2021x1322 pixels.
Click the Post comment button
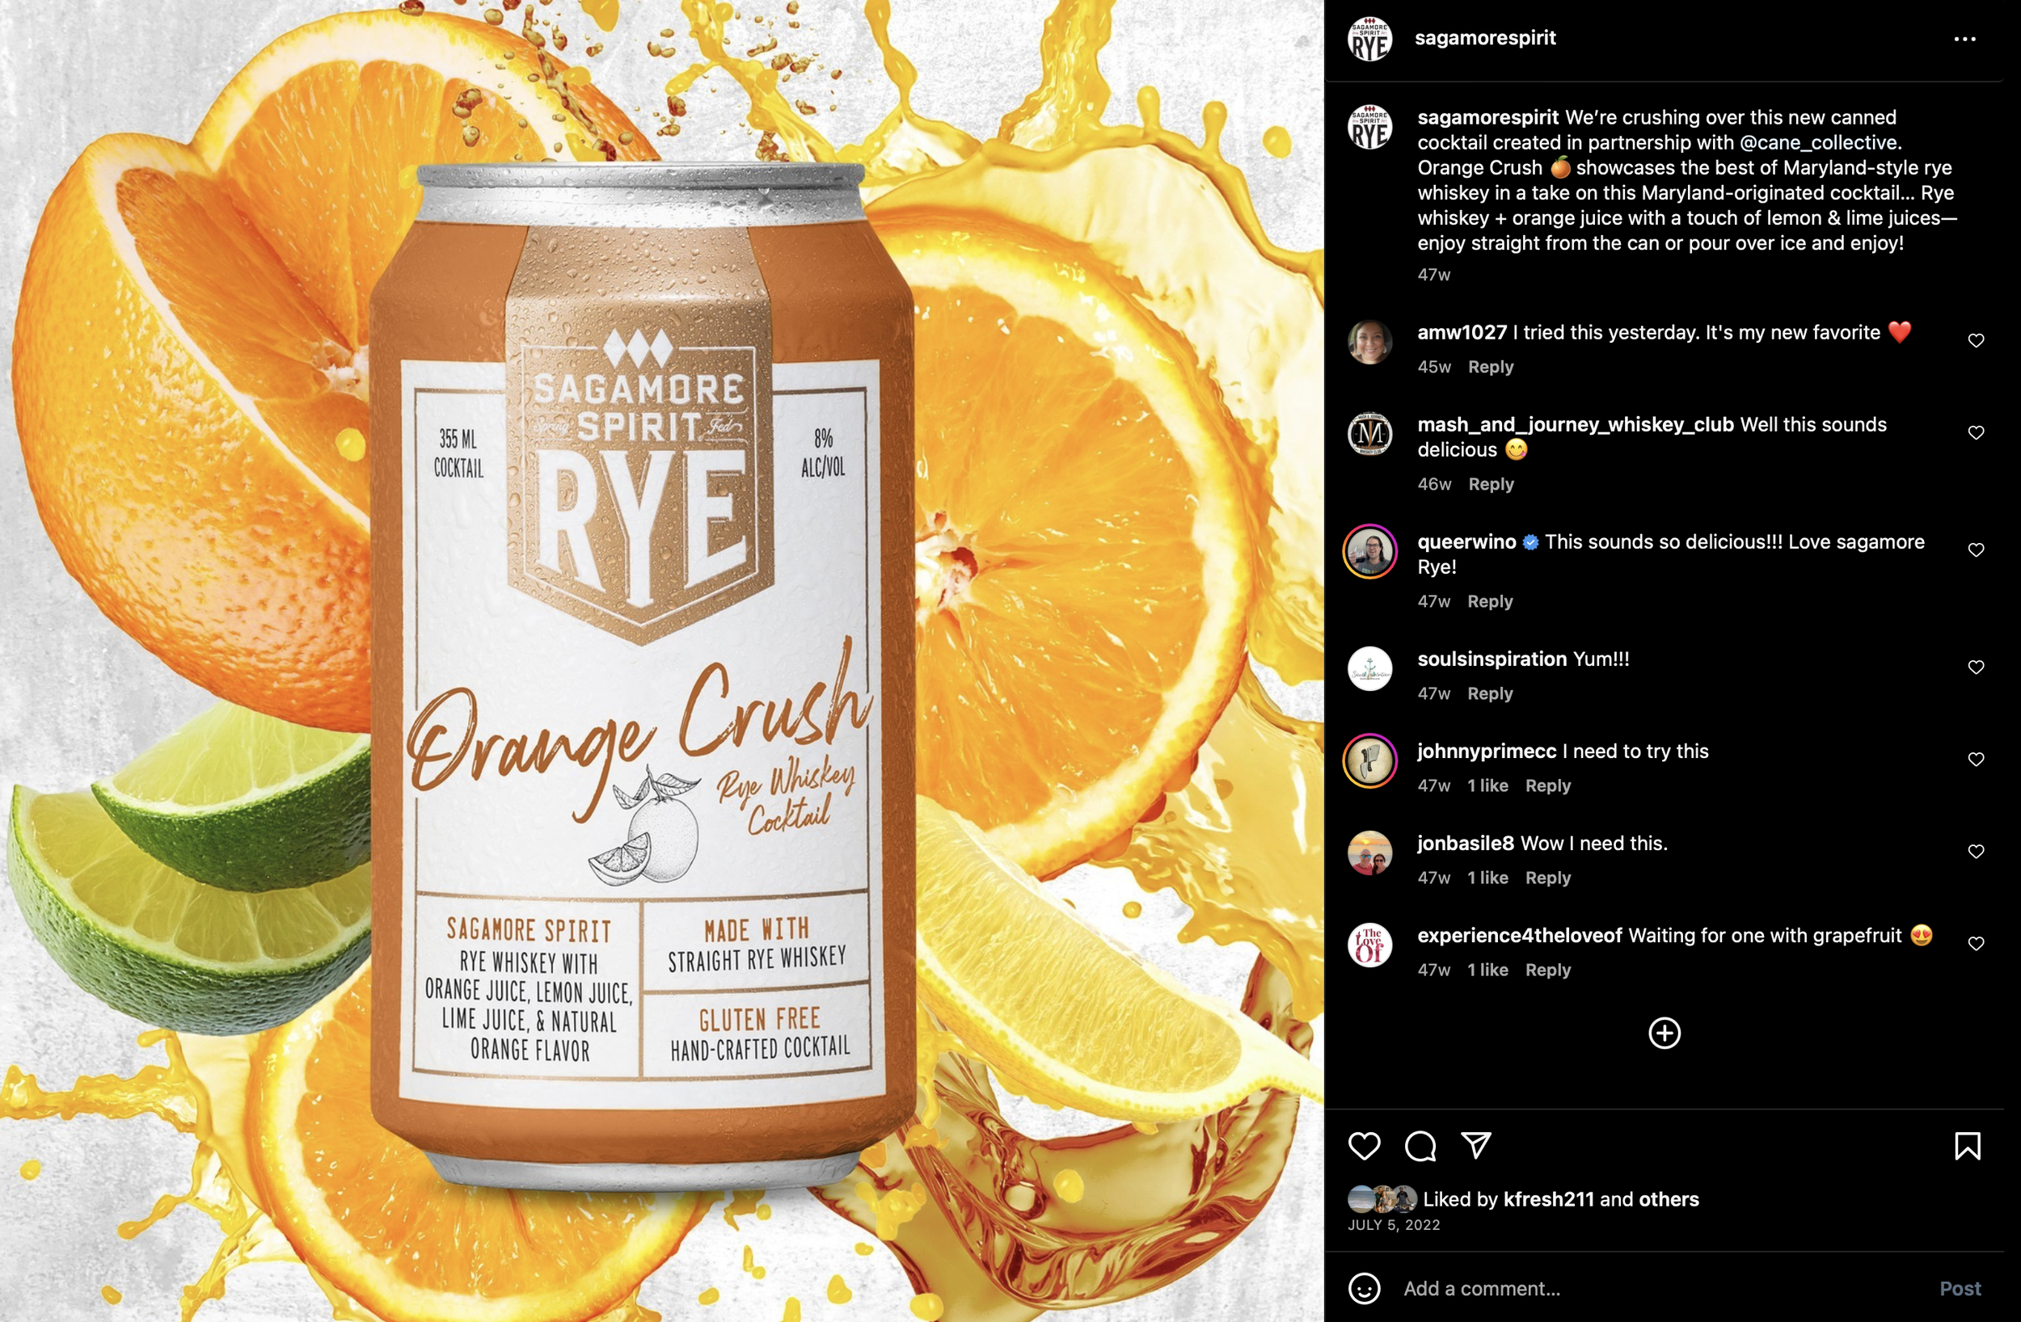(x=1960, y=1288)
